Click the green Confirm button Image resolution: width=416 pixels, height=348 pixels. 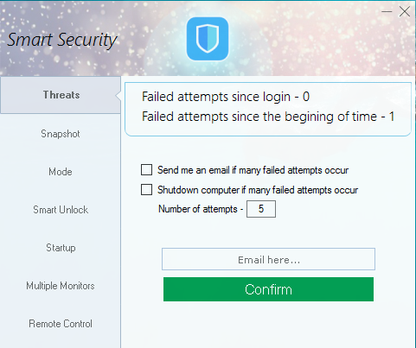click(268, 289)
